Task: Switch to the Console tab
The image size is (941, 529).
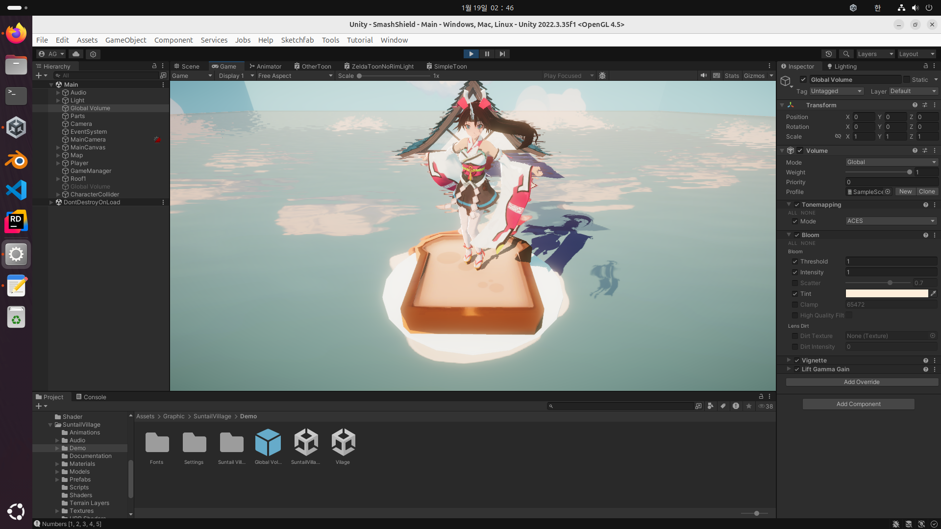Action: coord(91,397)
